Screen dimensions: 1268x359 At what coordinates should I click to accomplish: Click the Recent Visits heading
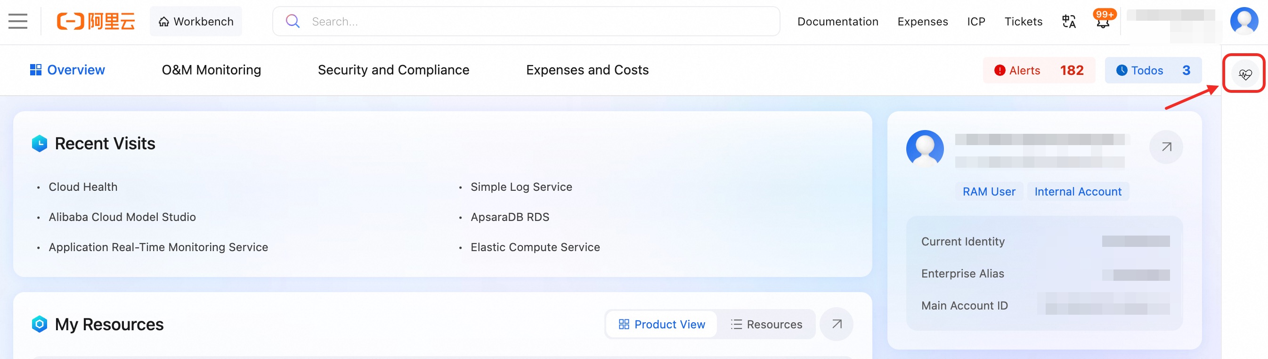tap(105, 143)
